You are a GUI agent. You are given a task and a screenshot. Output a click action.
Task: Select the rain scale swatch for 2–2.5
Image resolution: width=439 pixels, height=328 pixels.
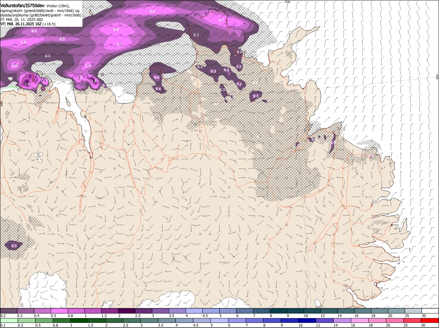point(114,320)
